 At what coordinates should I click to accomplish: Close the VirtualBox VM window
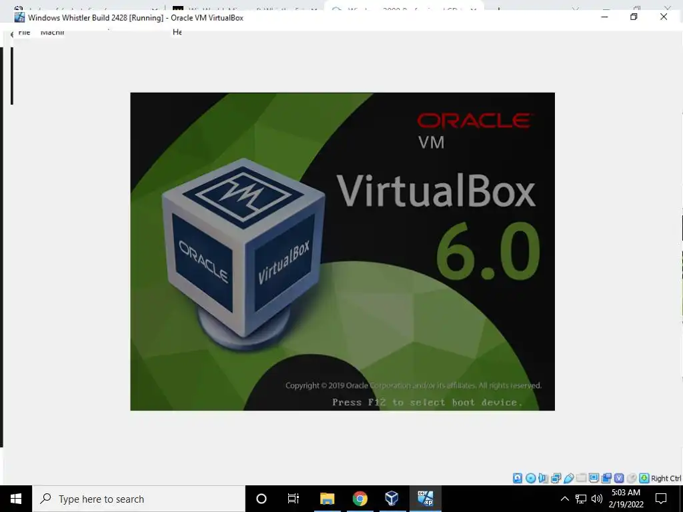point(664,17)
